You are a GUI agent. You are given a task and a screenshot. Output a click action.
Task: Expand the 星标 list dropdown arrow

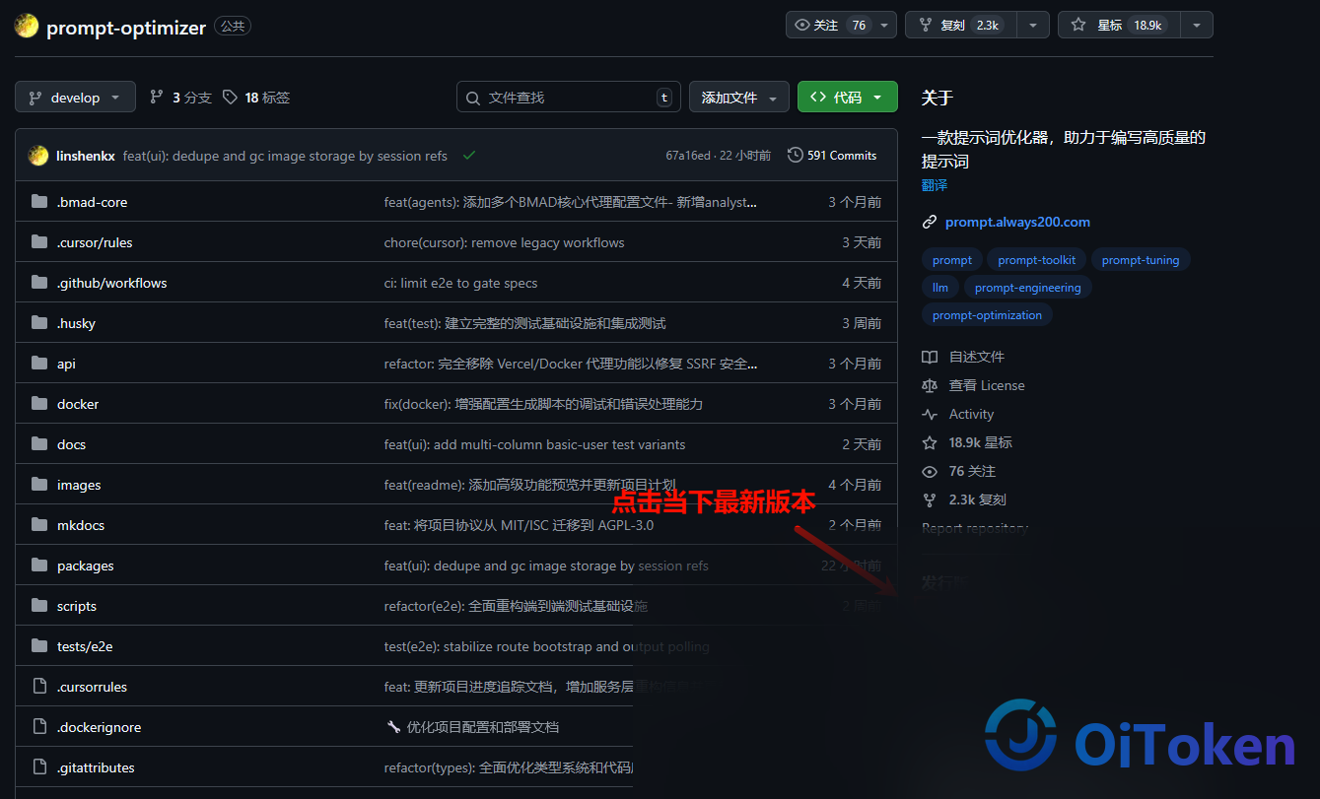click(x=1197, y=26)
